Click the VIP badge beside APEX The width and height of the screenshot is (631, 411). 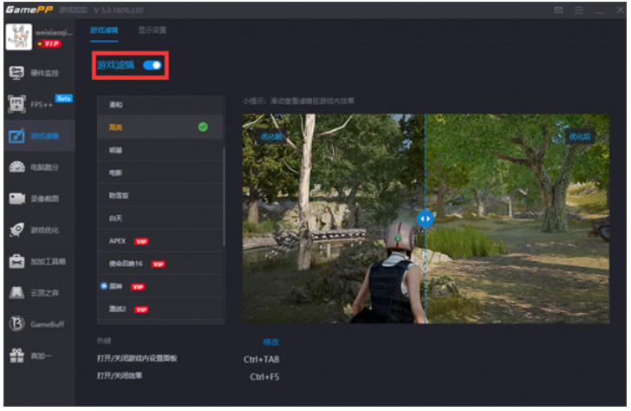tap(141, 242)
